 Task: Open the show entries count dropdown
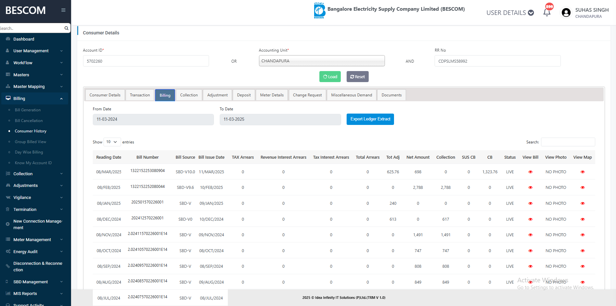point(112,142)
